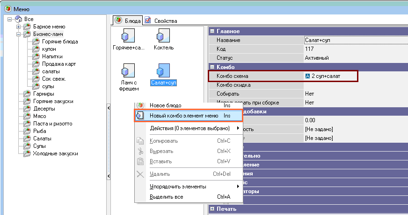This screenshot has height=215, width=408.
Task: Select the Коктель dish icon
Action: pos(163,35)
